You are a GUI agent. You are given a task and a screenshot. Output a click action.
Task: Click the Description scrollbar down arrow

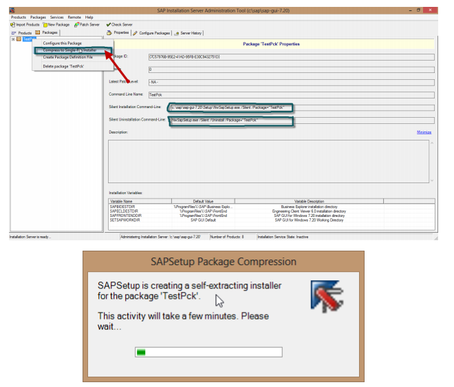coord(432,180)
